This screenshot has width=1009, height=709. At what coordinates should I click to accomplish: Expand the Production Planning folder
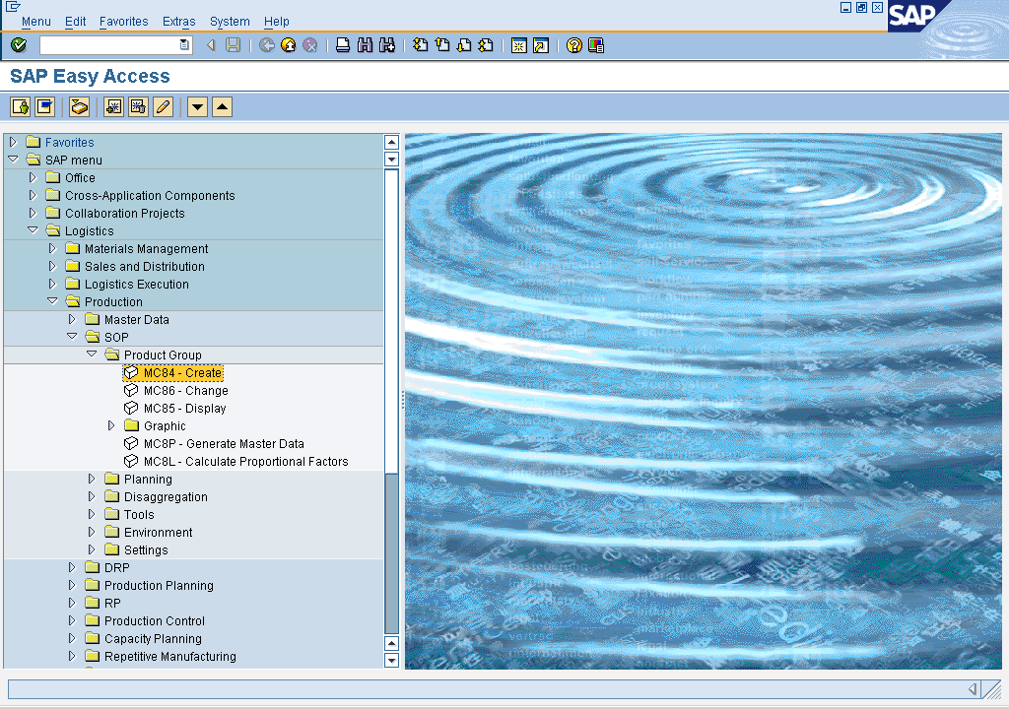pyautogui.click(x=72, y=585)
